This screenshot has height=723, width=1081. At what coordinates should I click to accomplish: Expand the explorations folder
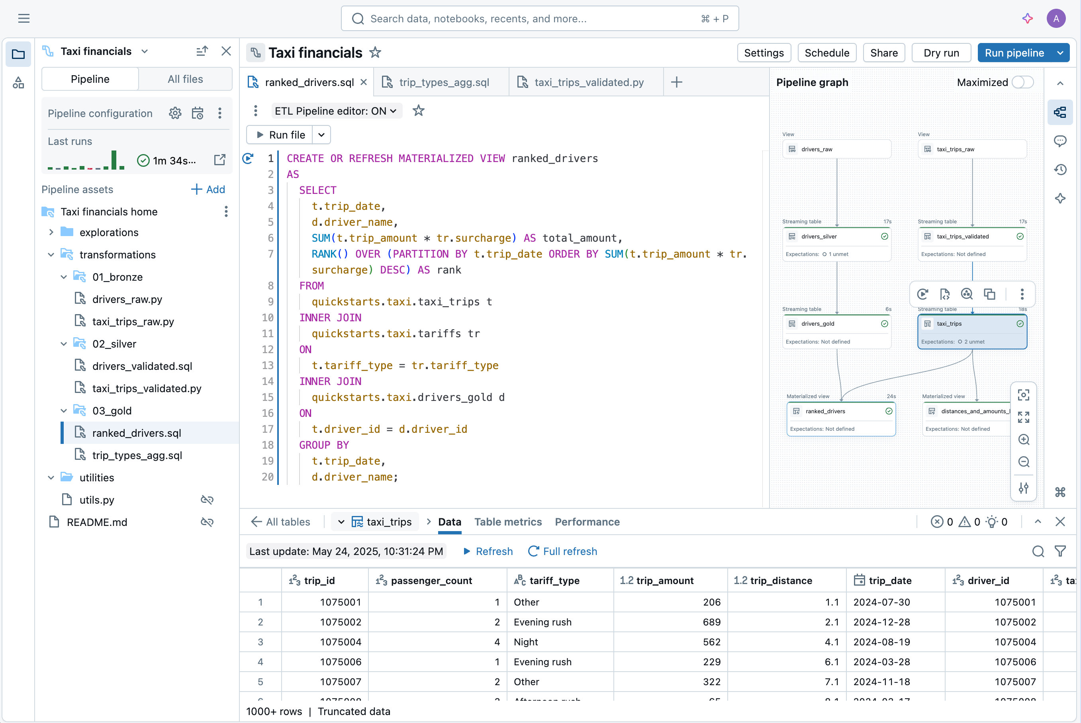(x=51, y=233)
